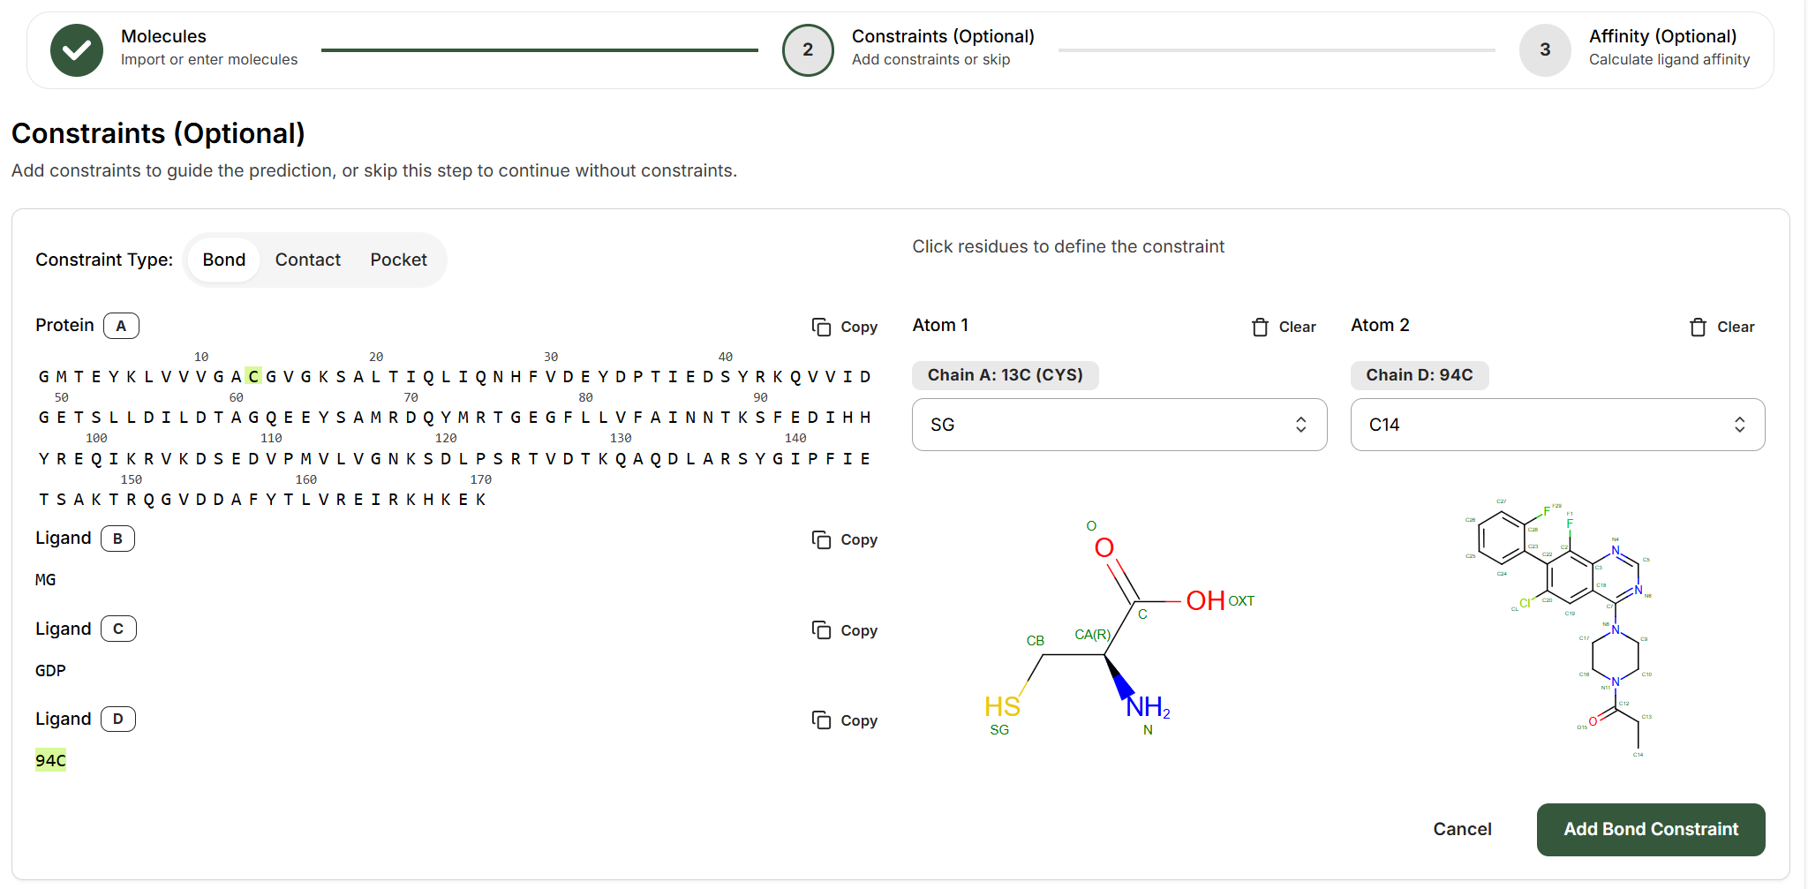Click the Copy icon for Ligand D

823,720
